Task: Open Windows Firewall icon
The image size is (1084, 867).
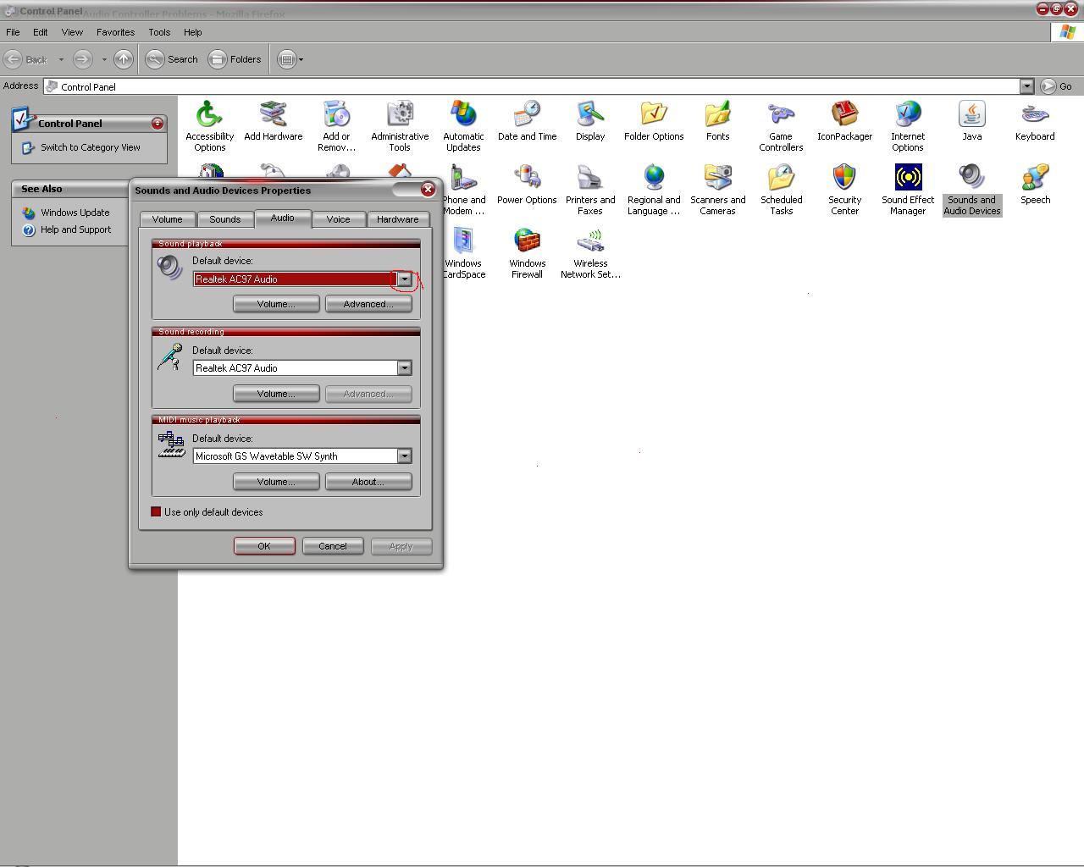Action: point(527,252)
